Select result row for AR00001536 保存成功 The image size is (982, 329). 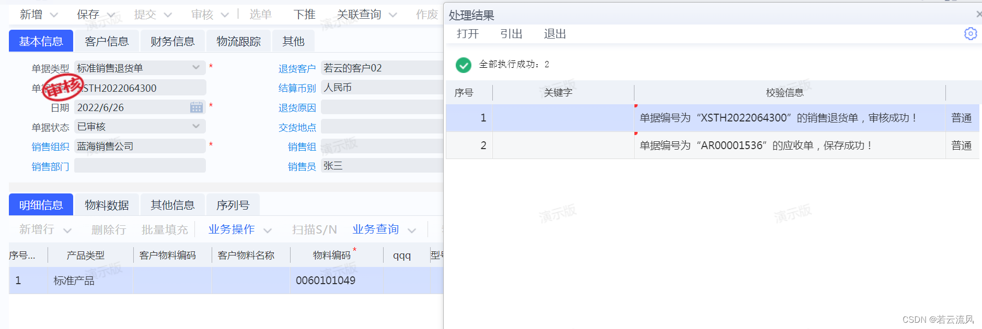point(713,145)
